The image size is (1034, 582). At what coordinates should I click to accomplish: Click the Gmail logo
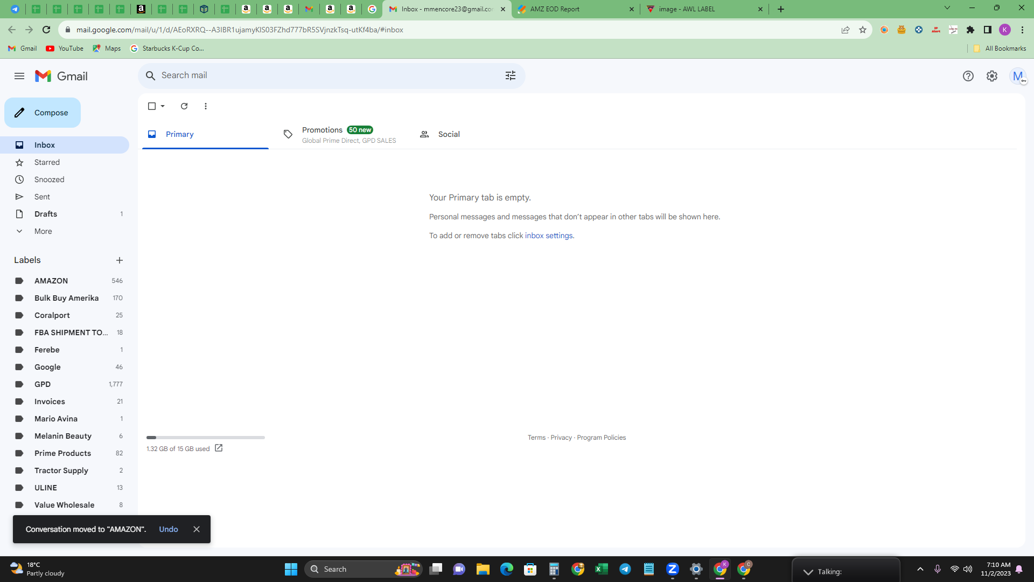click(x=61, y=76)
